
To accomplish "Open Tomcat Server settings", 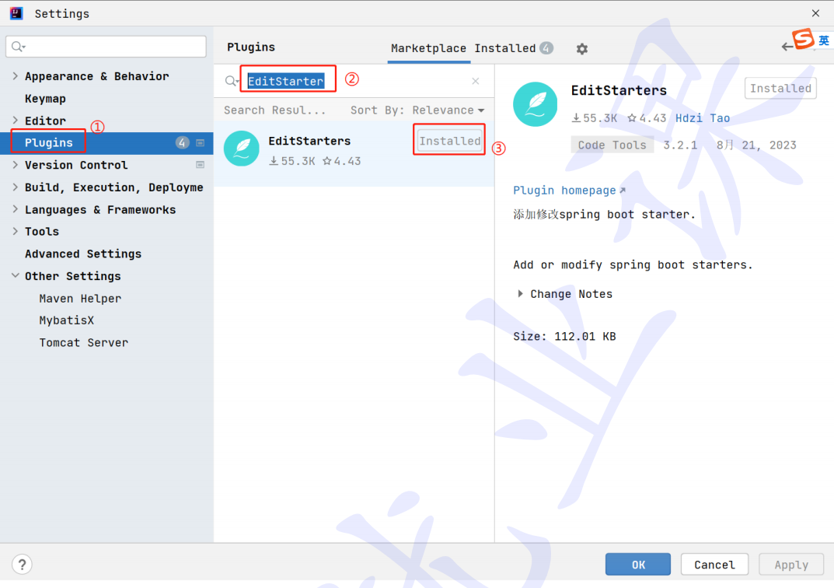I will click(83, 343).
